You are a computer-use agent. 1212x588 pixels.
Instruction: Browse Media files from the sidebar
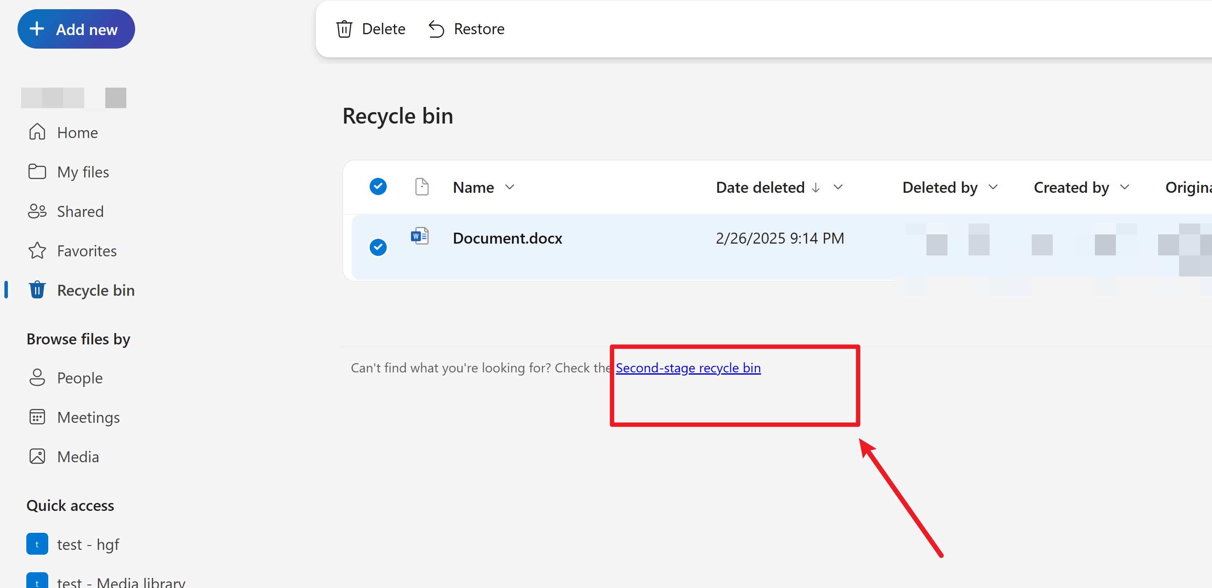pos(78,456)
